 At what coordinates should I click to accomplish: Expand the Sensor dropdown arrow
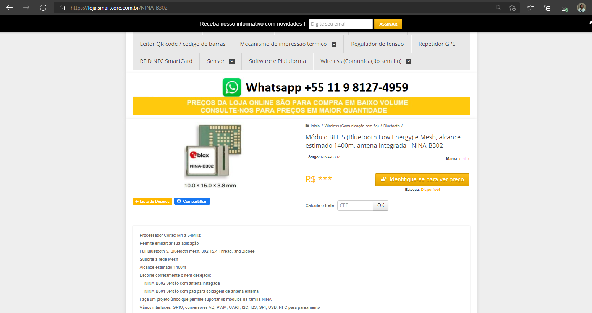coord(231,61)
